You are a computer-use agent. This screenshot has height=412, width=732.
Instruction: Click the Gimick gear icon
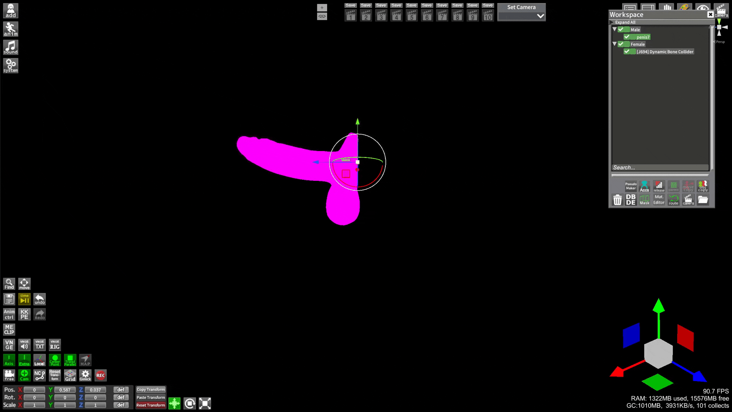(x=85, y=375)
